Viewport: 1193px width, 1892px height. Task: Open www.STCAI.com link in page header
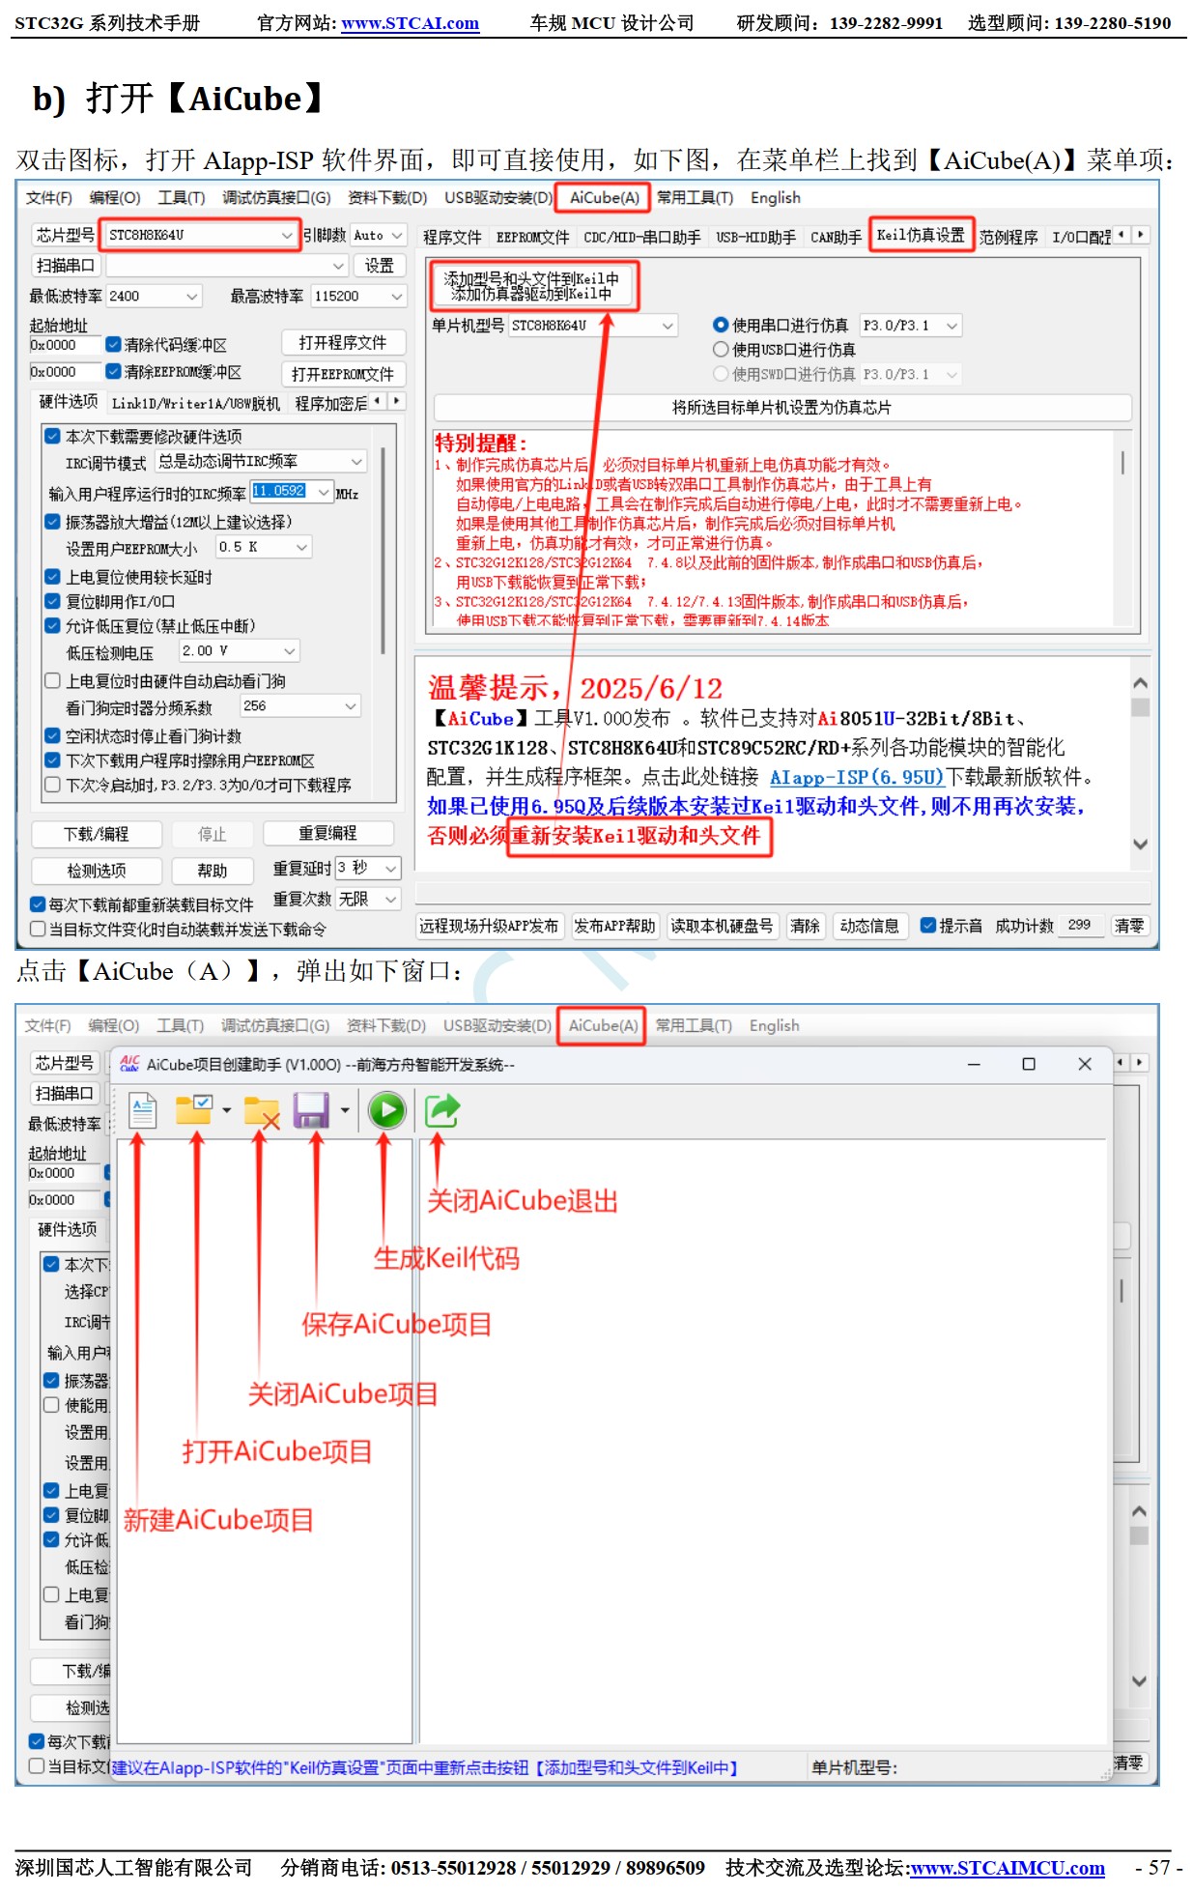pos(410,23)
